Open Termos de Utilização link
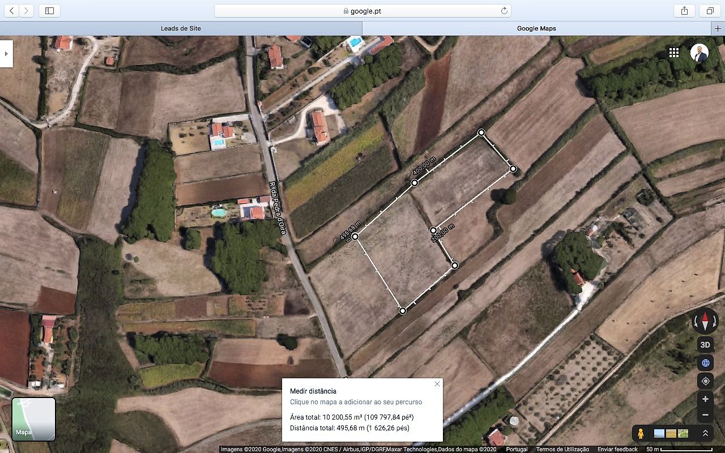The width and height of the screenshot is (725, 453). pyautogui.click(x=562, y=449)
